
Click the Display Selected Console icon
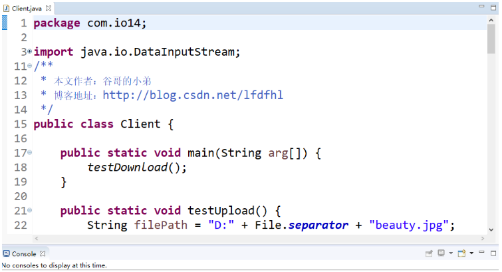[441, 254]
